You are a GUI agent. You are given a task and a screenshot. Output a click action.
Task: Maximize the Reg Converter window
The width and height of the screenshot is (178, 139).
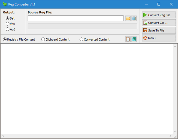click(x=159, y=4)
